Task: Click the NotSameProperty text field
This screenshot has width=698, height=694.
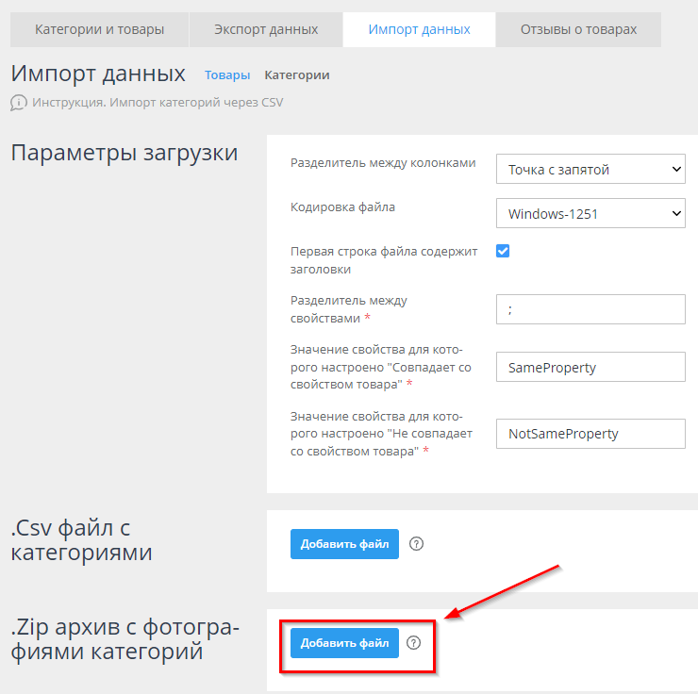Action: click(590, 434)
